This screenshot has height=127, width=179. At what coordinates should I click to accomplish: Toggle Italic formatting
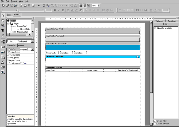(x=59, y=10)
